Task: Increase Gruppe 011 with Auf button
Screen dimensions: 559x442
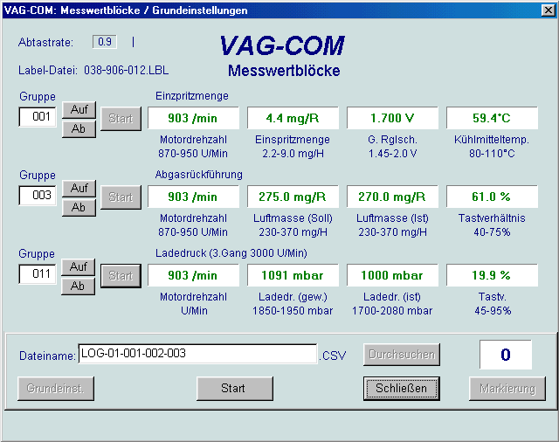Action: 78,267
